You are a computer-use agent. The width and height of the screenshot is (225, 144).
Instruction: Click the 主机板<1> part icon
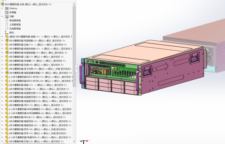point(7,89)
